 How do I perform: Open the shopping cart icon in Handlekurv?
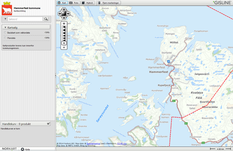(x=48, y=124)
